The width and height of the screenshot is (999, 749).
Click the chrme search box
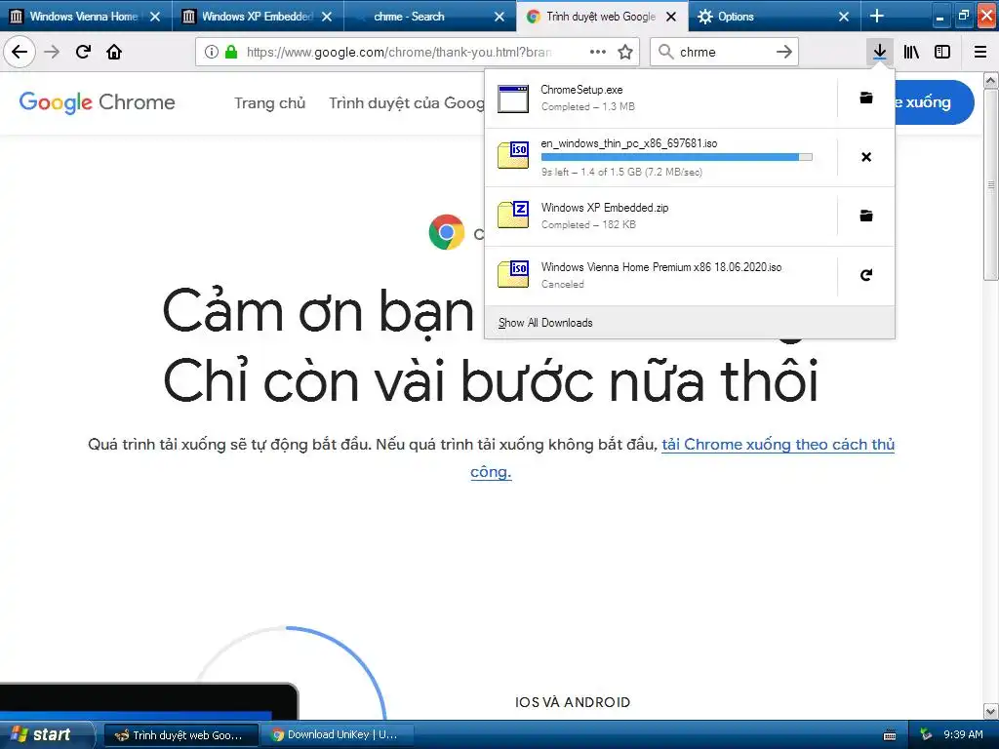click(725, 52)
